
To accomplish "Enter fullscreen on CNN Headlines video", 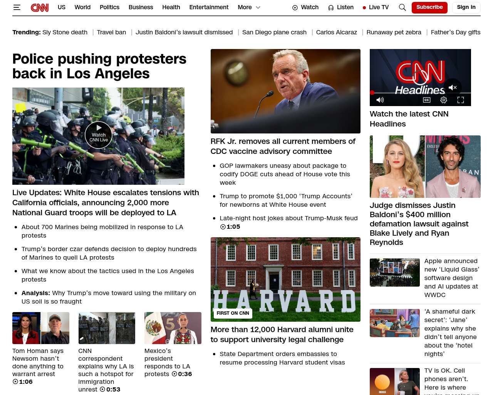I will tap(460, 100).
